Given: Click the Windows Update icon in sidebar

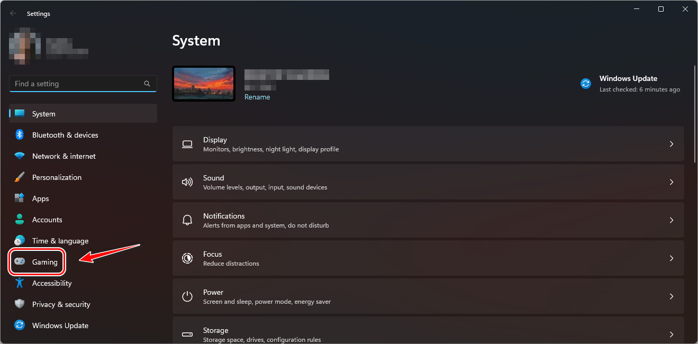Looking at the screenshot, I should click(20, 325).
